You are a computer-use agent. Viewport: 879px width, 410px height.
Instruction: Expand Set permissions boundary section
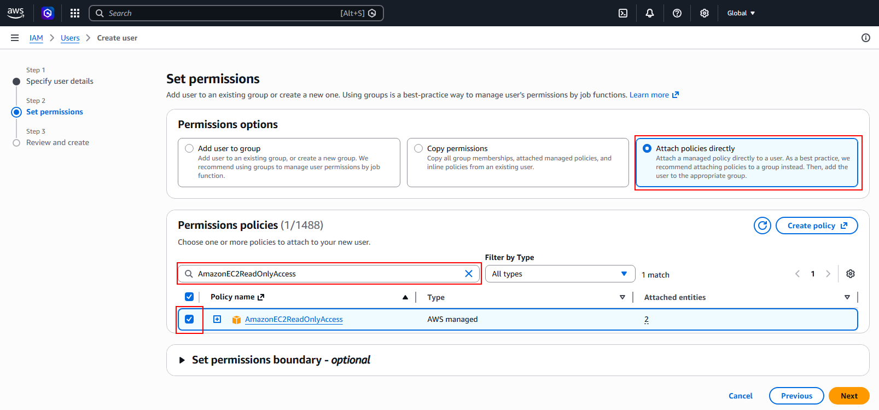[182, 360]
